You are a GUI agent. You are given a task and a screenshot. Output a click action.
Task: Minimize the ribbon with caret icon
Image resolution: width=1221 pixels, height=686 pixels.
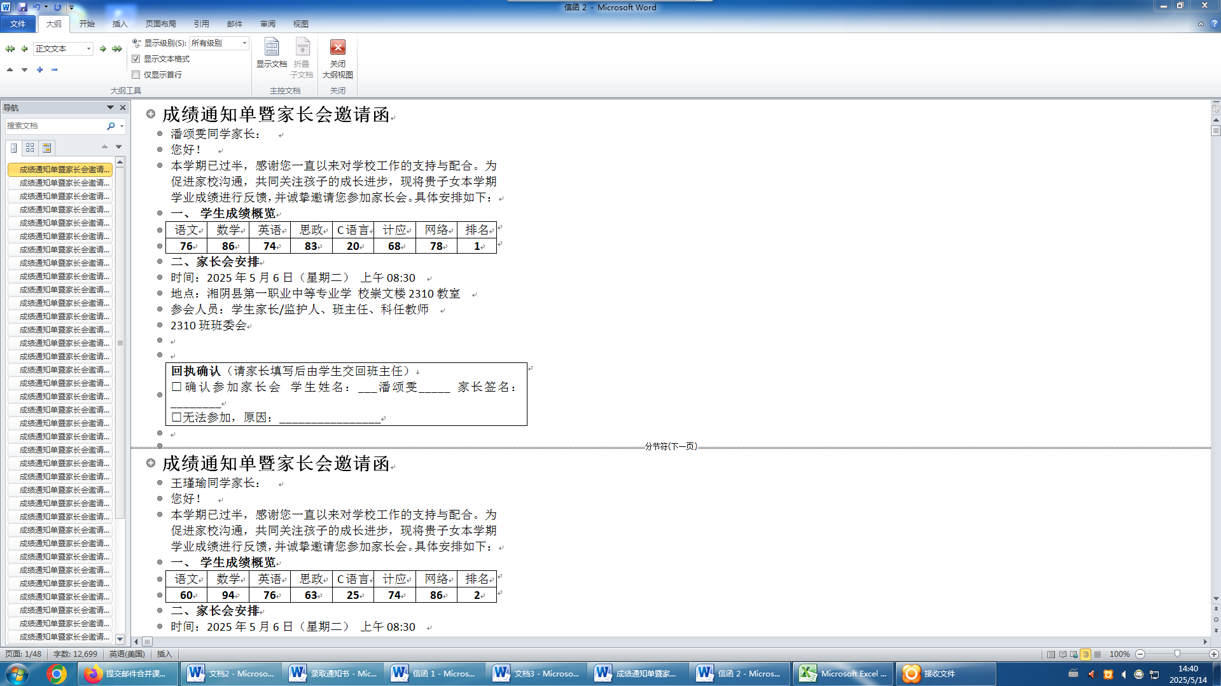(1201, 24)
